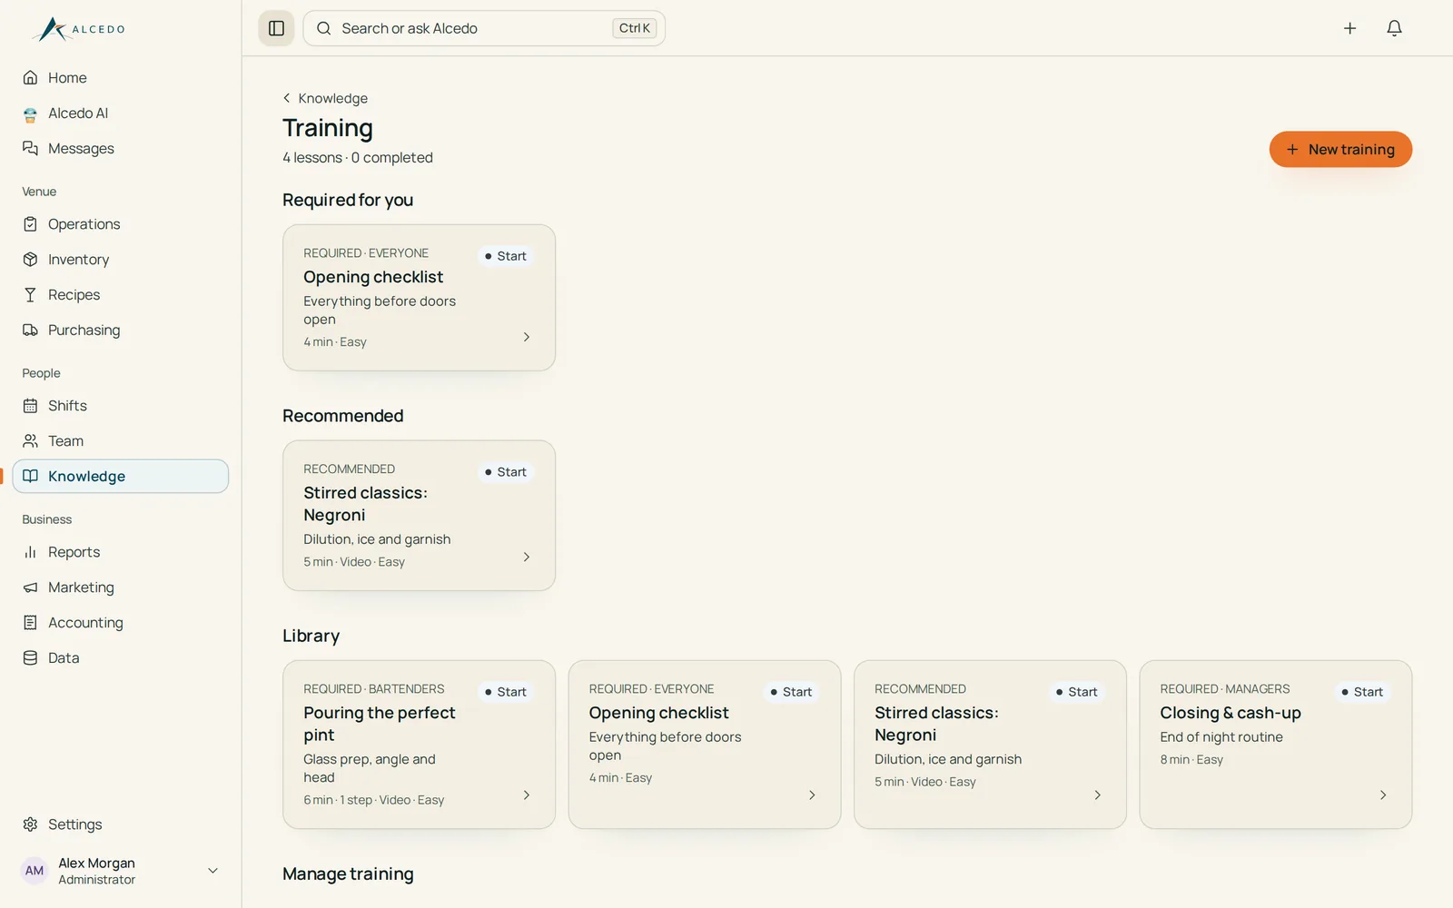Click the Ctrl K shortcut badge
The height and width of the screenshot is (908, 1453).
pyautogui.click(x=634, y=28)
